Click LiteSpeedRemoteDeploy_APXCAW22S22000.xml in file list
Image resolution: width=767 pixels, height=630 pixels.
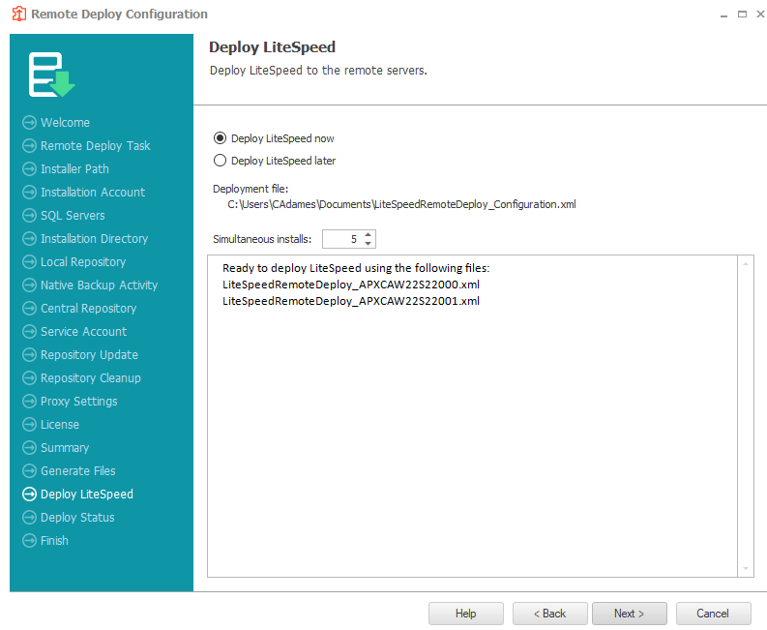pos(351,285)
